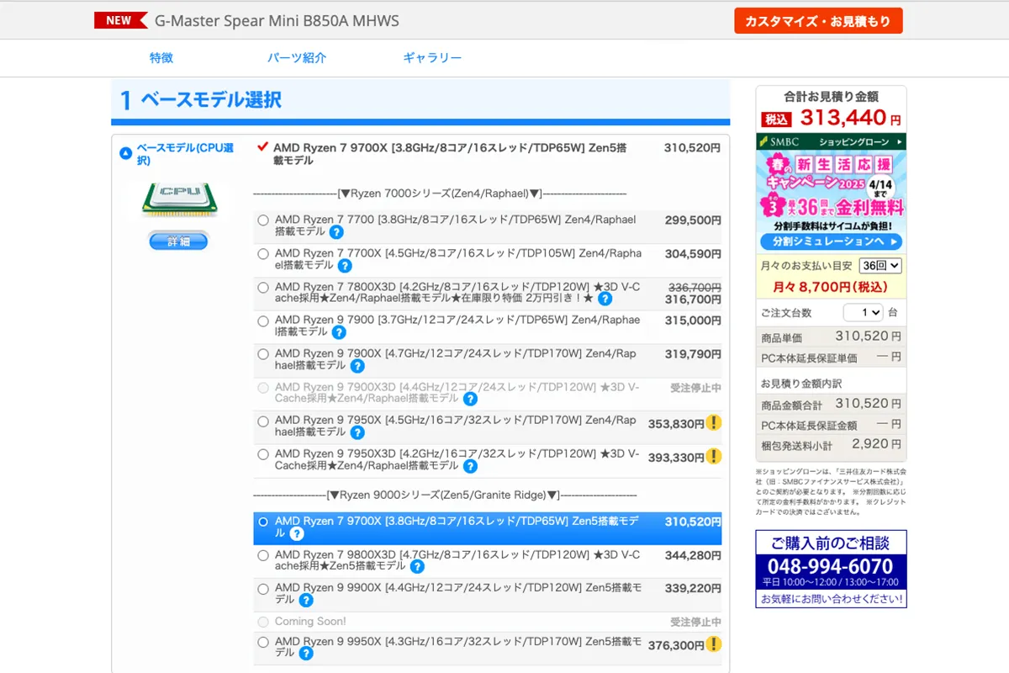Open help for Ryzen 7 9800X3D model

click(417, 566)
